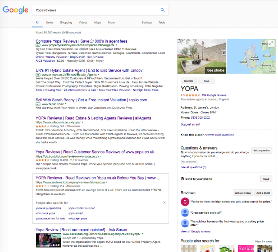Call phone number 0333 305 0202
Screen dimensions: 278x252
200,118
